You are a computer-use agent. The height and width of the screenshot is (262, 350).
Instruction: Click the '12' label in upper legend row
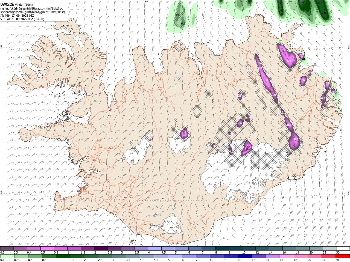(x=257, y=252)
